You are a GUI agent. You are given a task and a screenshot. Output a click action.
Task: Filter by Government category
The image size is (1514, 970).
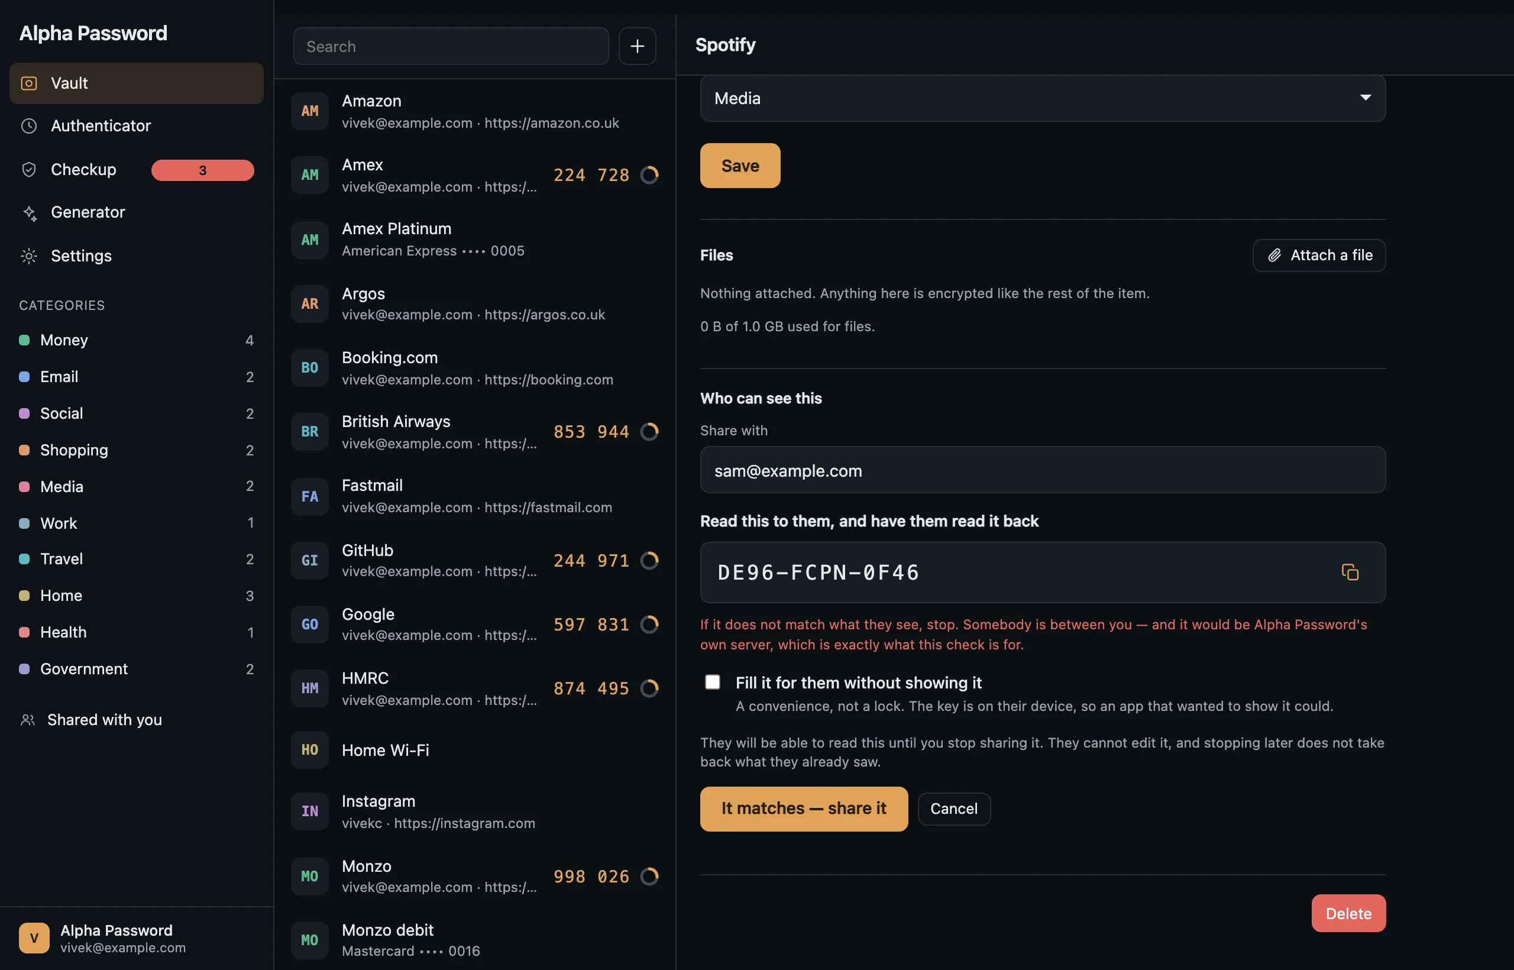pyautogui.click(x=136, y=668)
